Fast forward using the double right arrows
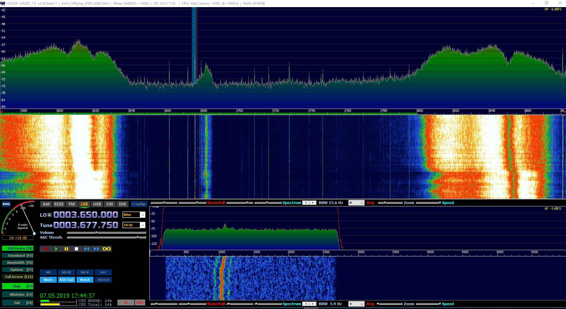 click(x=96, y=249)
